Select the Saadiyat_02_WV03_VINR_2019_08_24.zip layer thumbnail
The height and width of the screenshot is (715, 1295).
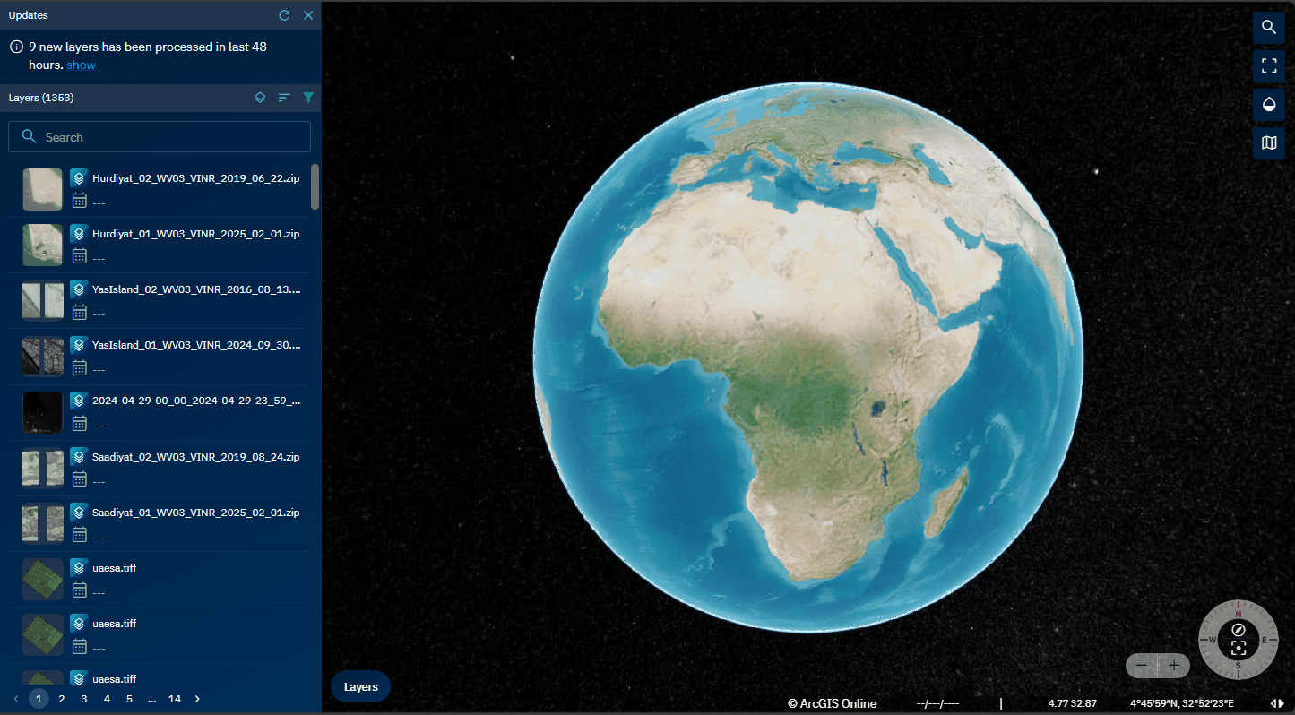point(42,469)
